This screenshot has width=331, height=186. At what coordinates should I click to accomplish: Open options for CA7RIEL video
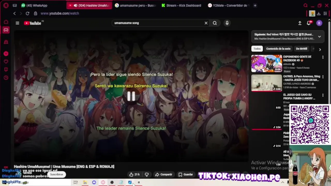(x=323, y=77)
